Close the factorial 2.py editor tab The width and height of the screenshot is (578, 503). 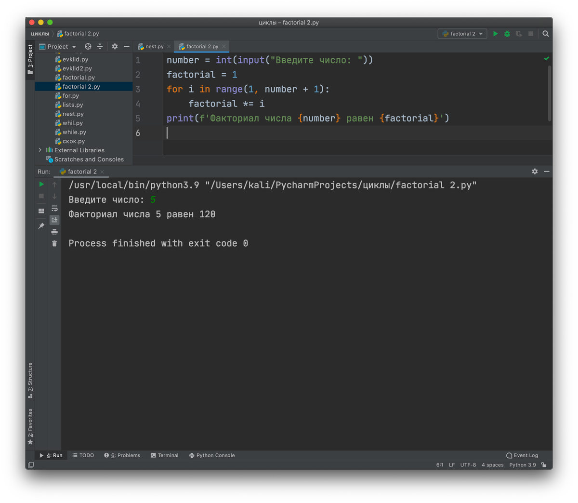pos(224,47)
